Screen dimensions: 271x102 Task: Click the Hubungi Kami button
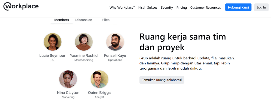coord(238,7)
